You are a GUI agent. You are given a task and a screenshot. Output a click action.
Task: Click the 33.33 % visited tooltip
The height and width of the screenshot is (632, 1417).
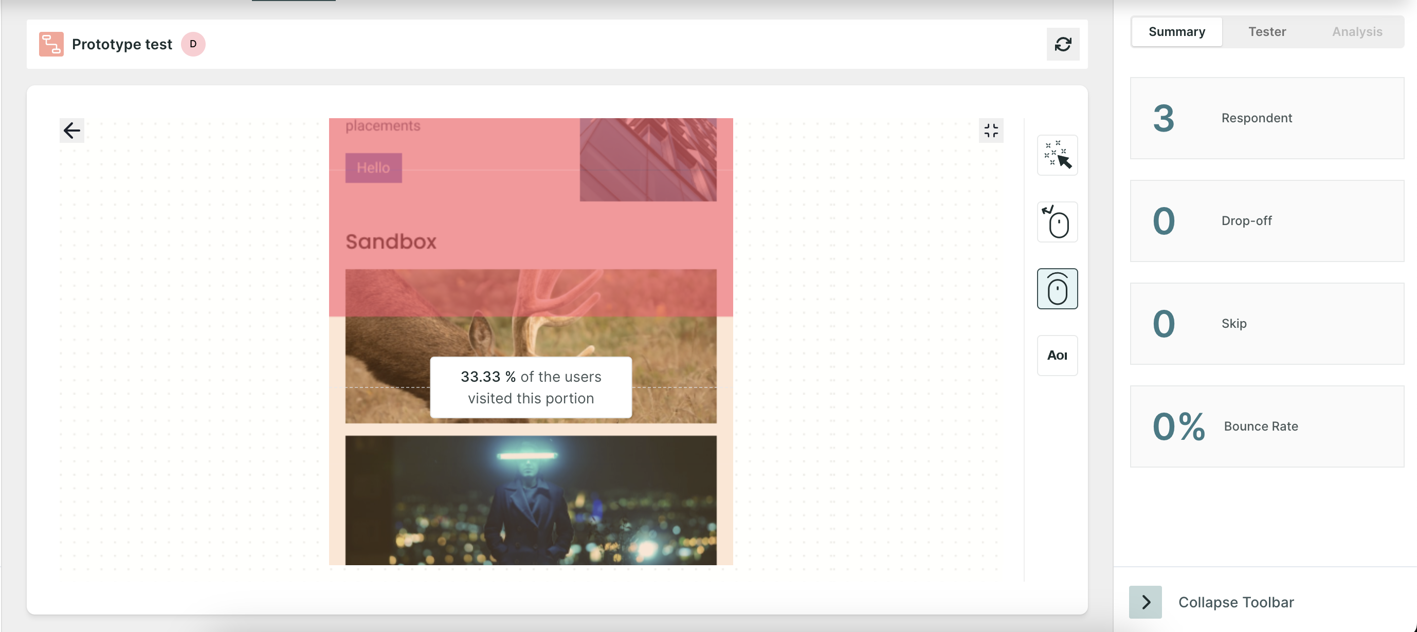pyautogui.click(x=531, y=387)
